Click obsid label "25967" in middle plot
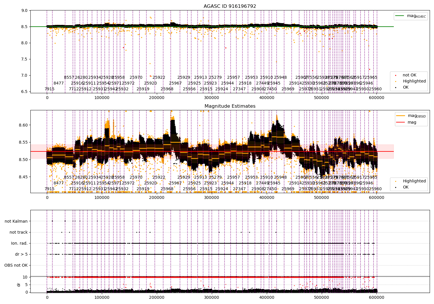The image size is (434, 304). pyautogui.click(x=175, y=183)
